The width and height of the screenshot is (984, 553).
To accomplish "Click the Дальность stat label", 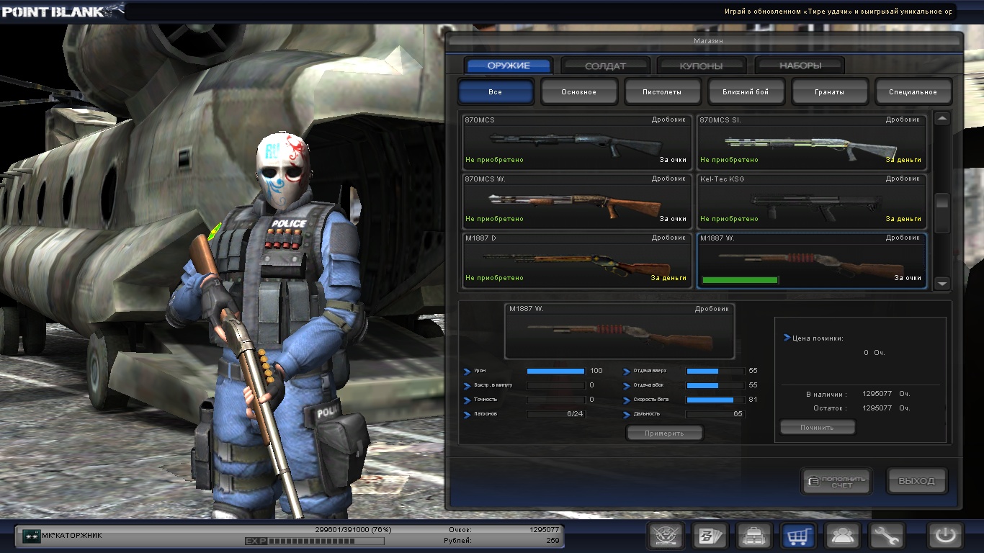I will click(x=648, y=414).
